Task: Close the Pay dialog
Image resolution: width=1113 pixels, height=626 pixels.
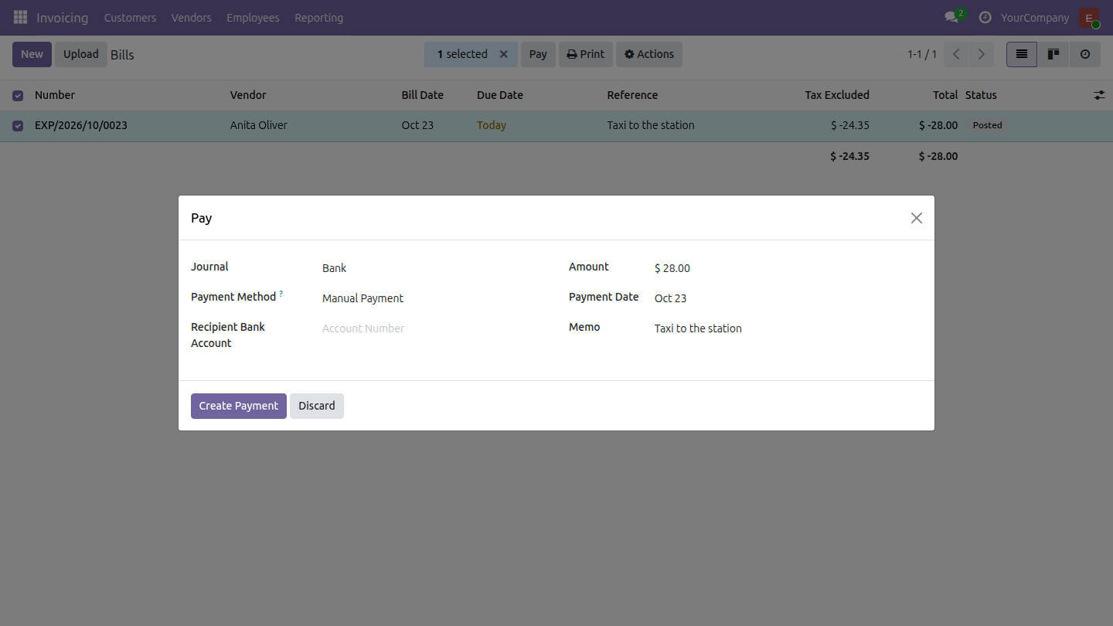Action: [917, 218]
